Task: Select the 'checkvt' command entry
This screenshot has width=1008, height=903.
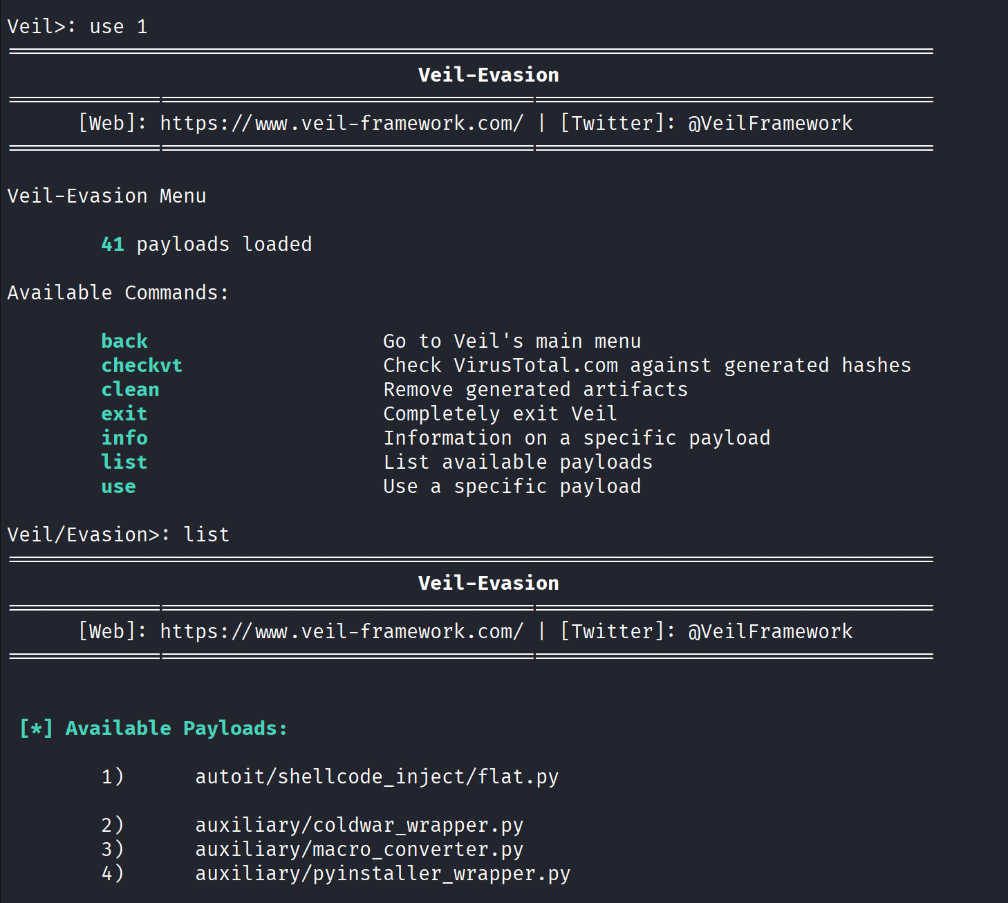Action: tap(142, 366)
